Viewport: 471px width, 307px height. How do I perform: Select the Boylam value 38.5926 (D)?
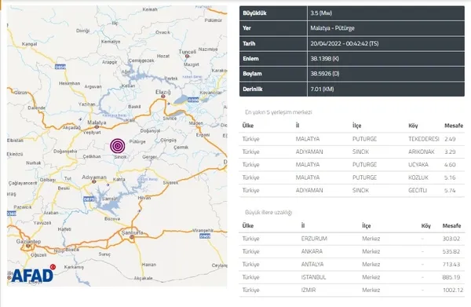tap(325, 74)
